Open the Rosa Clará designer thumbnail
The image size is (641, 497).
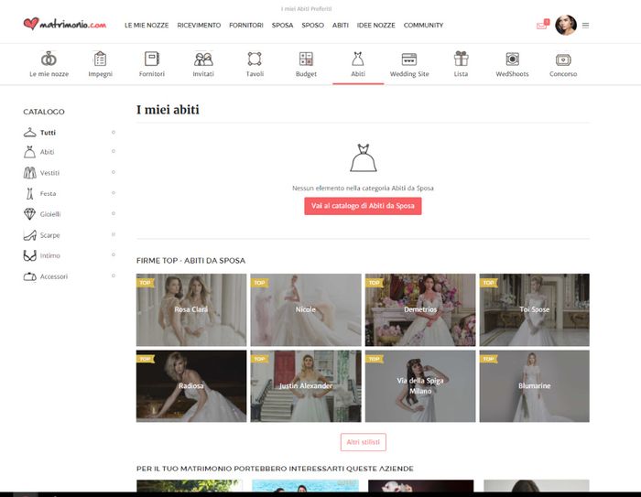191,309
